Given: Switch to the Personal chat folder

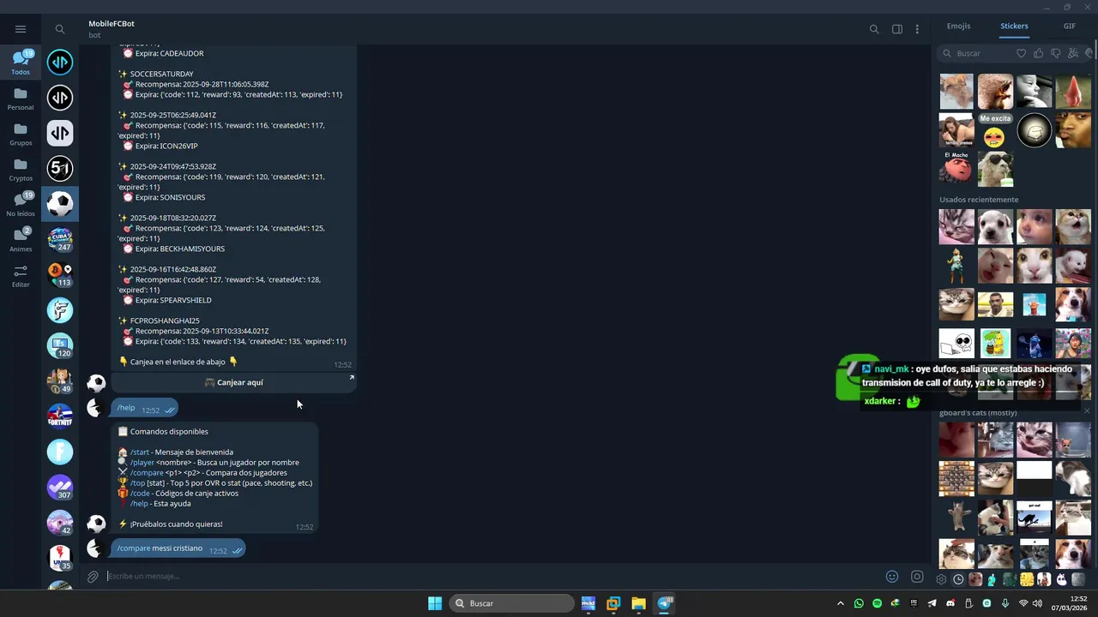Looking at the screenshot, I should tap(21, 99).
